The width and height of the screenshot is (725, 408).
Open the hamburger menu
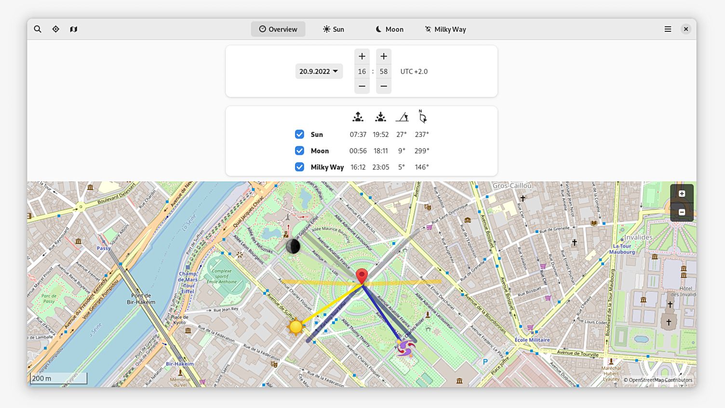pyautogui.click(x=668, y=29)
